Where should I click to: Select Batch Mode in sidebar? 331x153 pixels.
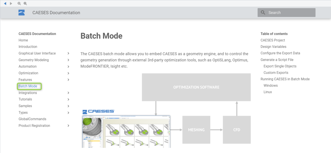click(28, 86)
